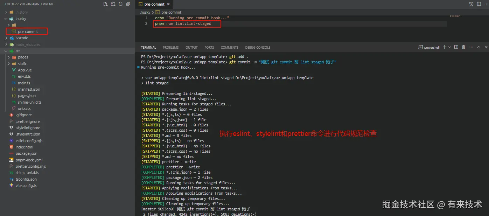Open pages.json file

pos(27,96)
